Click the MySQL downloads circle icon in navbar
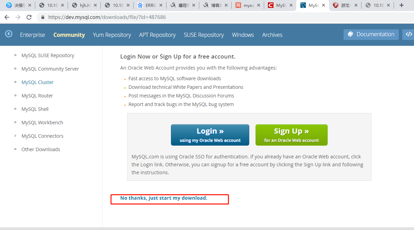414x230 pixels. click(9, 34)
